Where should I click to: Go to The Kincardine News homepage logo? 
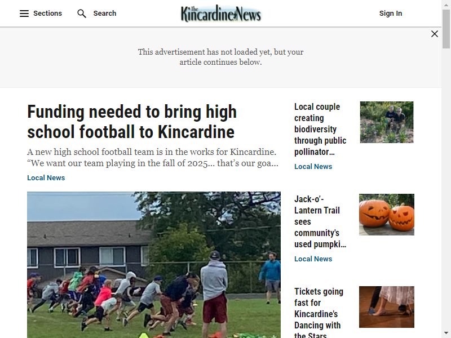pyautogui.click(x=221, y=14)
